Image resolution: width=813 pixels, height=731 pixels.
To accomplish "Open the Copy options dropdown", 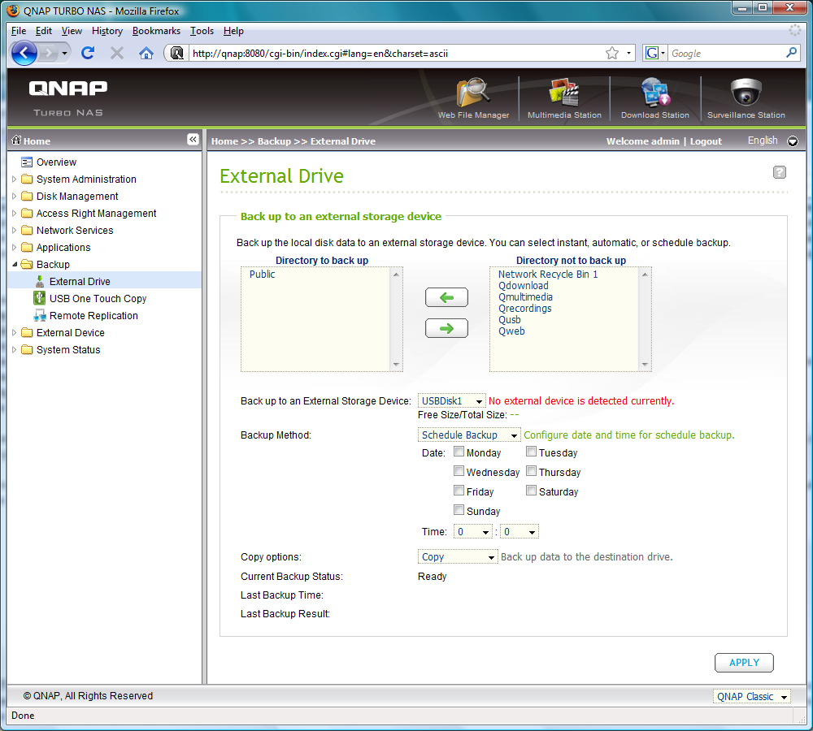I will click(x=458, y=557).
